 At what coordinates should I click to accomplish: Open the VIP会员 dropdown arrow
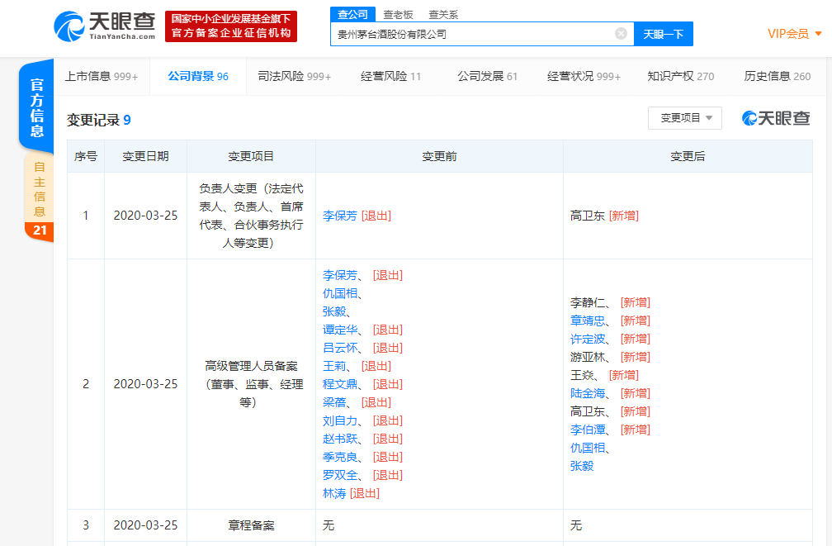[818, 34]
